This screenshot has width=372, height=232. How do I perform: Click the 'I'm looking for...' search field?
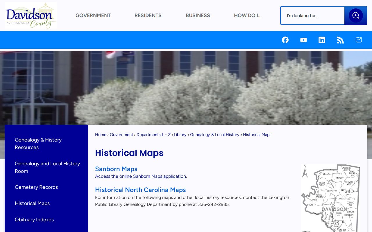point(313,16)
